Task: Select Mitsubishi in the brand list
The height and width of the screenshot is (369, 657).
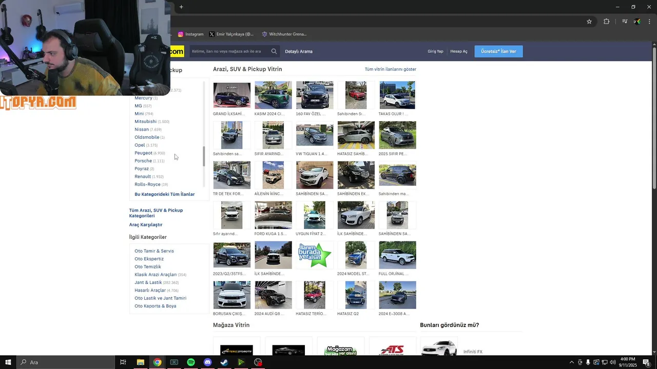Action: pyautogui.click(x=145, y=121)
